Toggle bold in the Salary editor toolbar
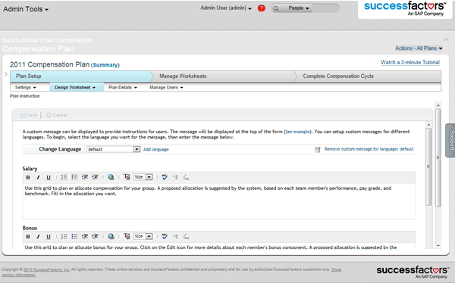The image size is (455, 283). [28, 177]
